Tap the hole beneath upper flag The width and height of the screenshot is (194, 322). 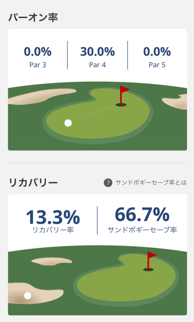pyautogui.click(x=121, y=105)
